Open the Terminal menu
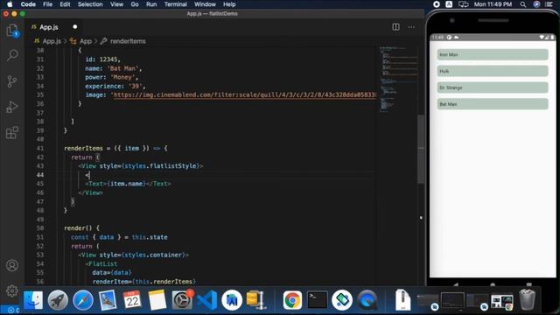Screen dimensions: 560x315 point(175,4)
